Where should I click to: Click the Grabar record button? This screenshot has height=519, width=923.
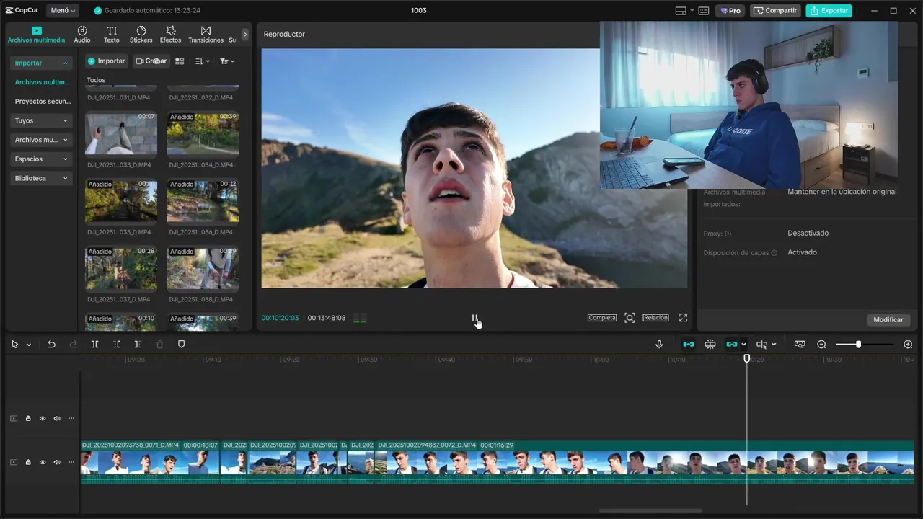click(151, 61)
